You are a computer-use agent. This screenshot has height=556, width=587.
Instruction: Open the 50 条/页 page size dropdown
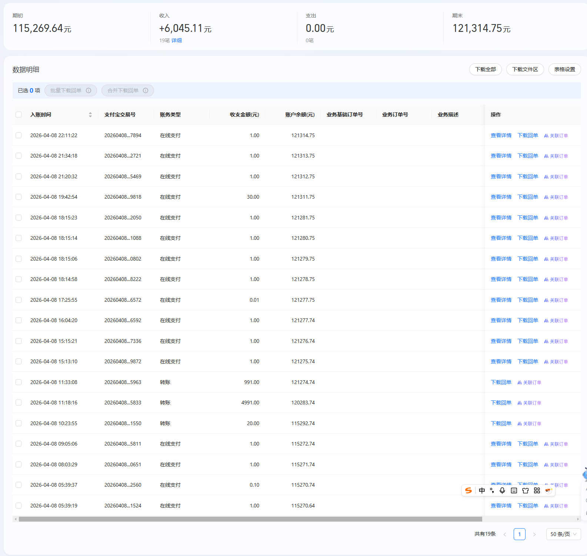tap(563, 534)
